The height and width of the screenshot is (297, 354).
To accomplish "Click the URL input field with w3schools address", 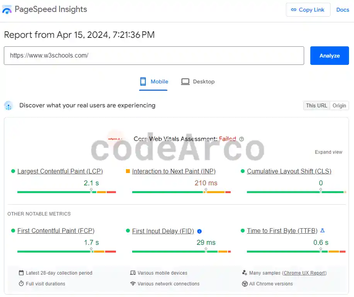I will point(154,56).
